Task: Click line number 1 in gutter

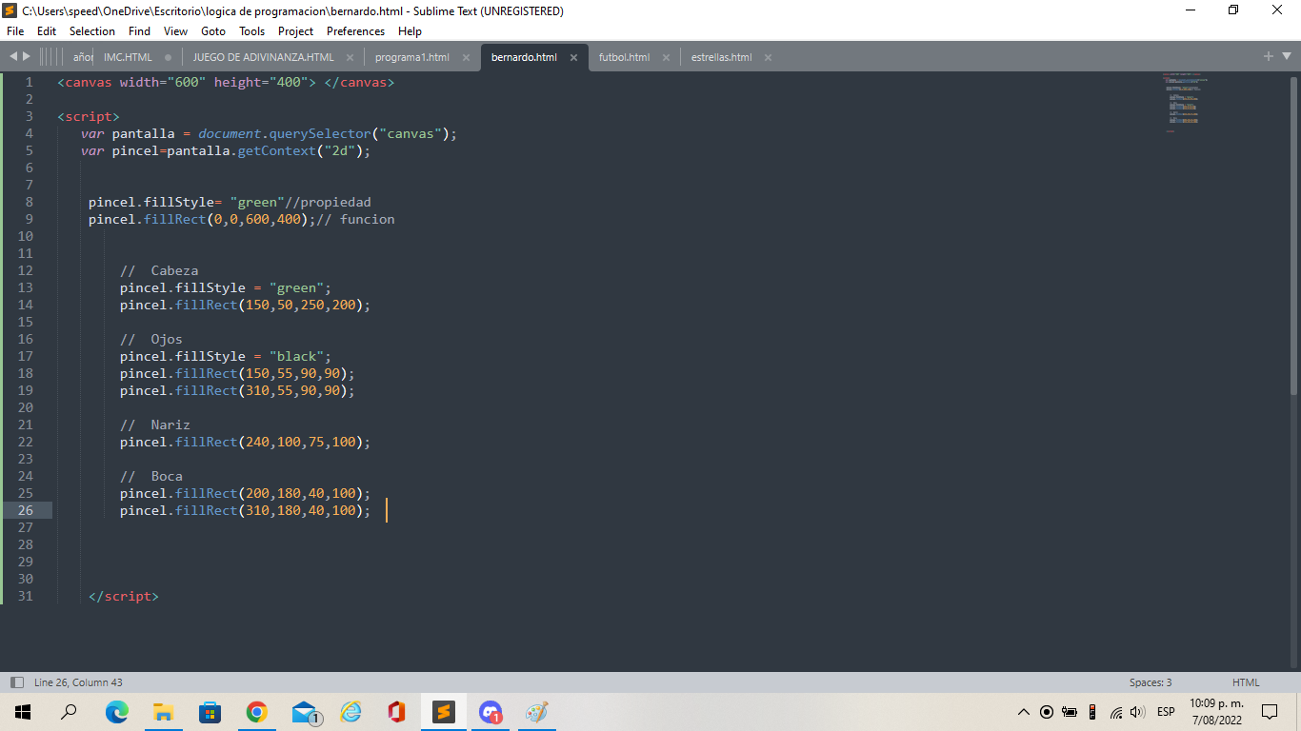Action: (x=30, y=82)
